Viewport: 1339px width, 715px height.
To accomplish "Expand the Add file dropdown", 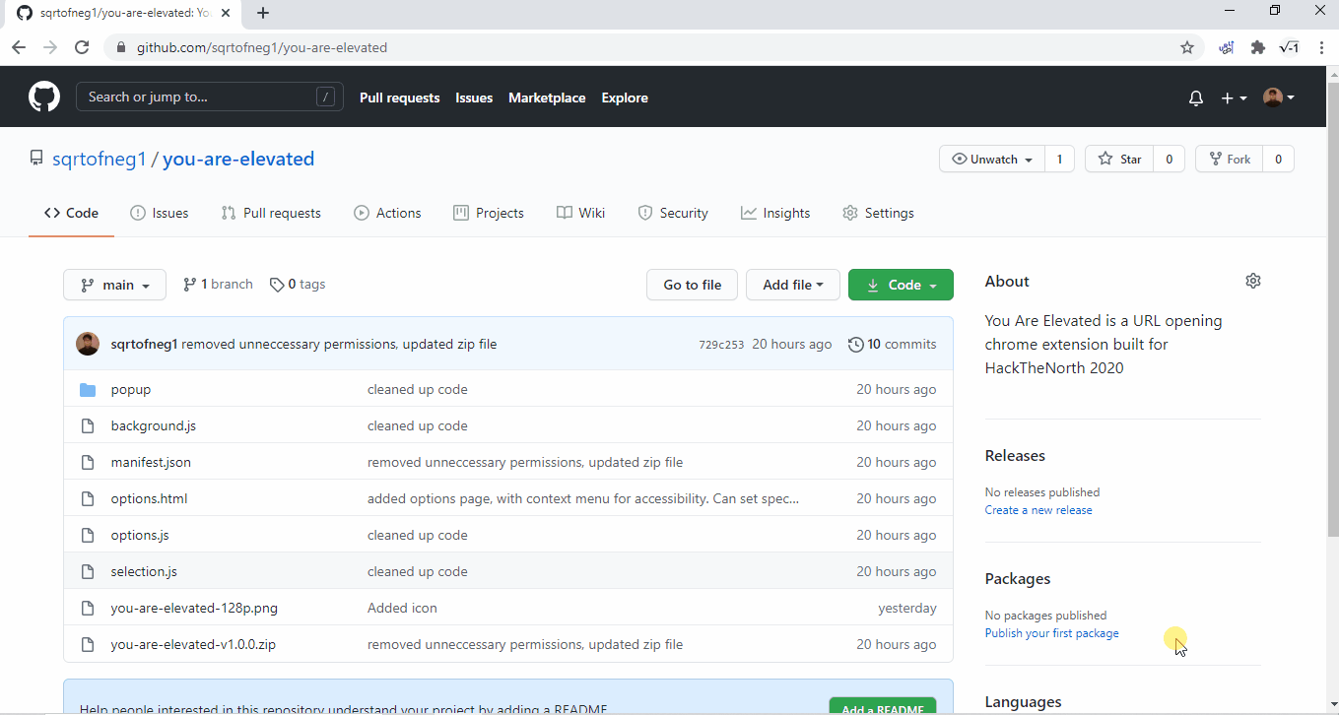I will (793, 285).
